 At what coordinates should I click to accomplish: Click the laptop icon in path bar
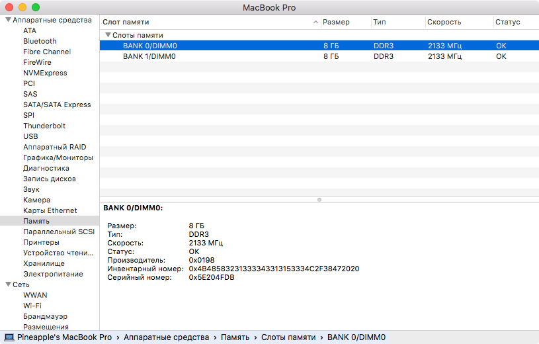[x=9, y=337]
